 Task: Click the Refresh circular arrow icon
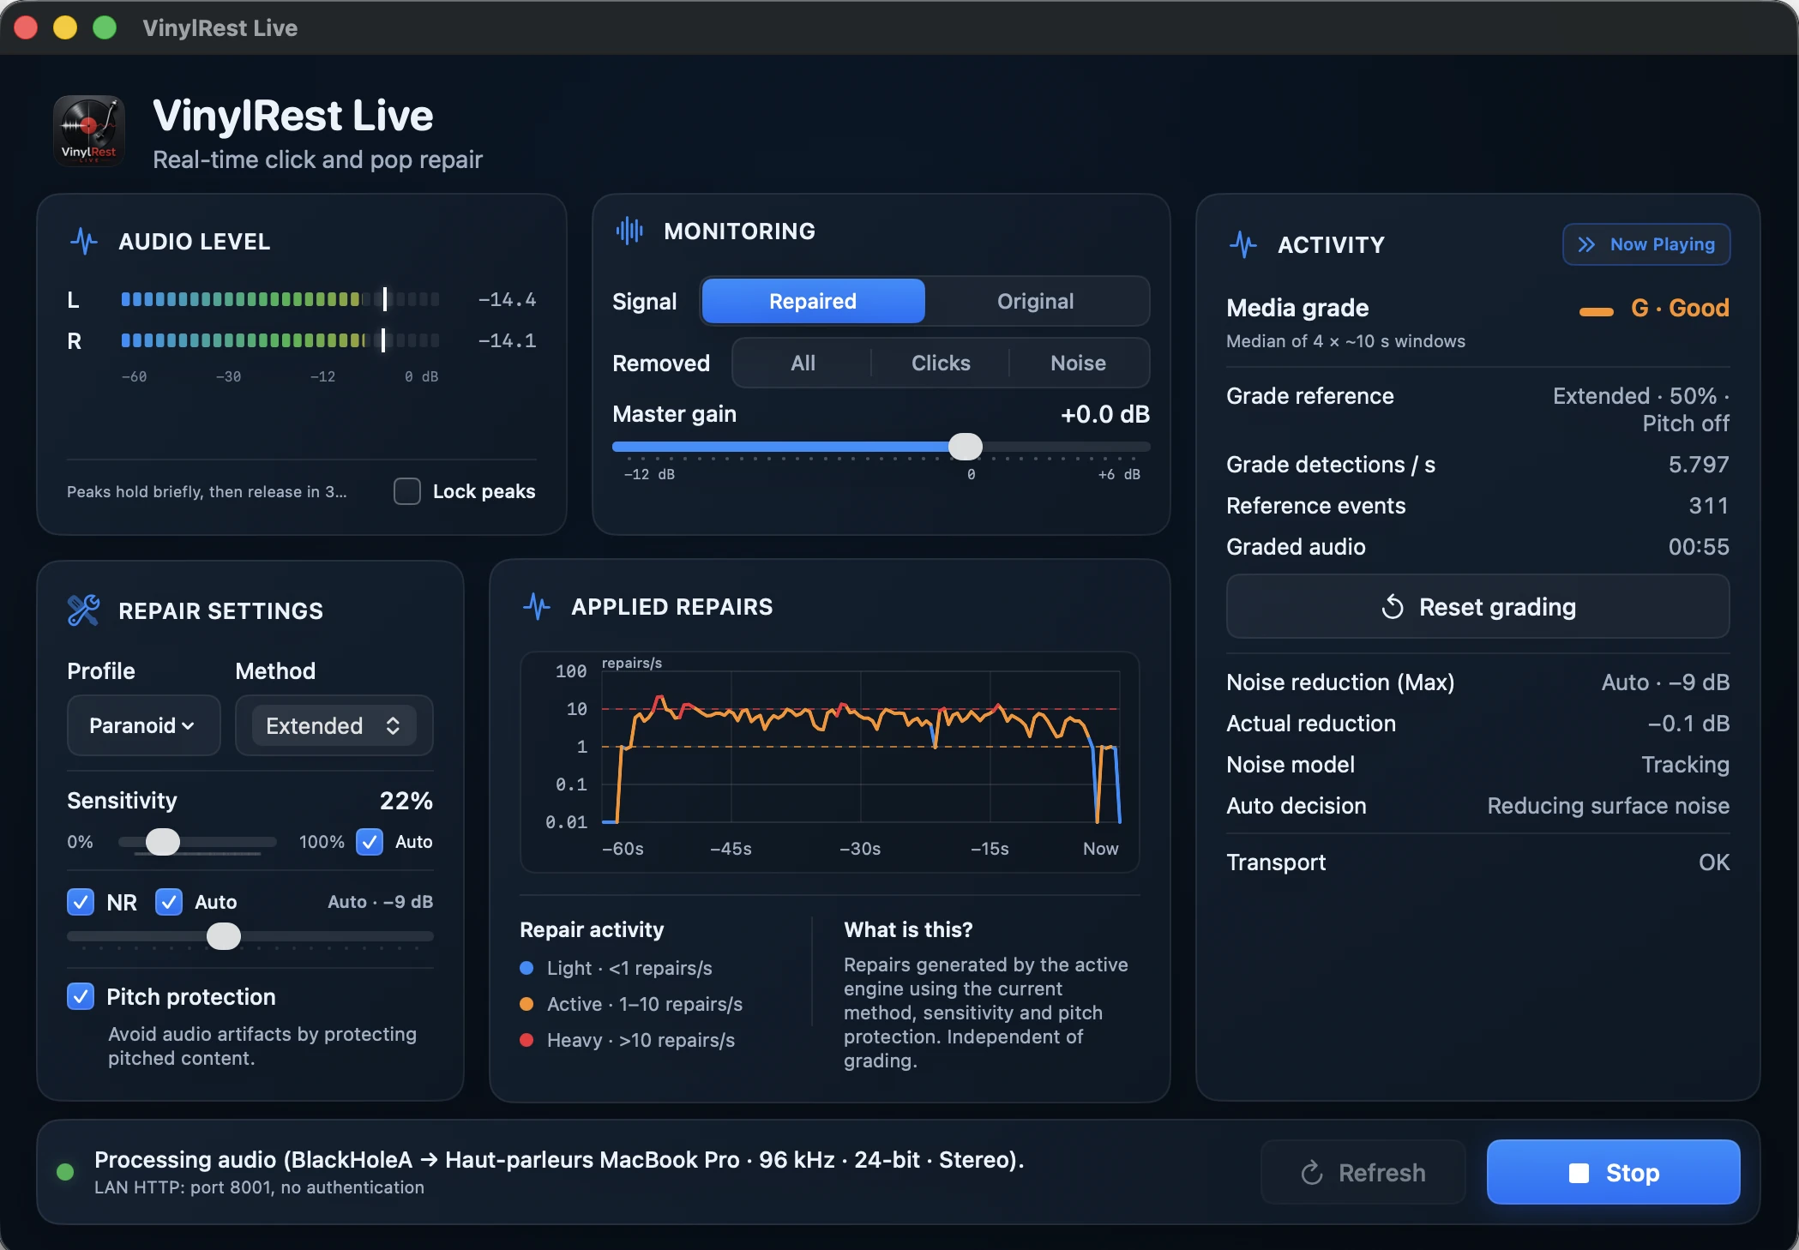click(x=1312, y=1173)
